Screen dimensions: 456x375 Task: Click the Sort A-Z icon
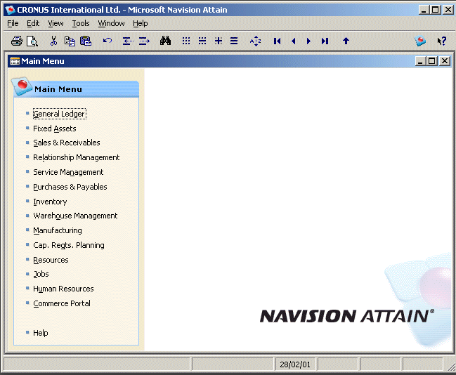click(x=255, y=41)
